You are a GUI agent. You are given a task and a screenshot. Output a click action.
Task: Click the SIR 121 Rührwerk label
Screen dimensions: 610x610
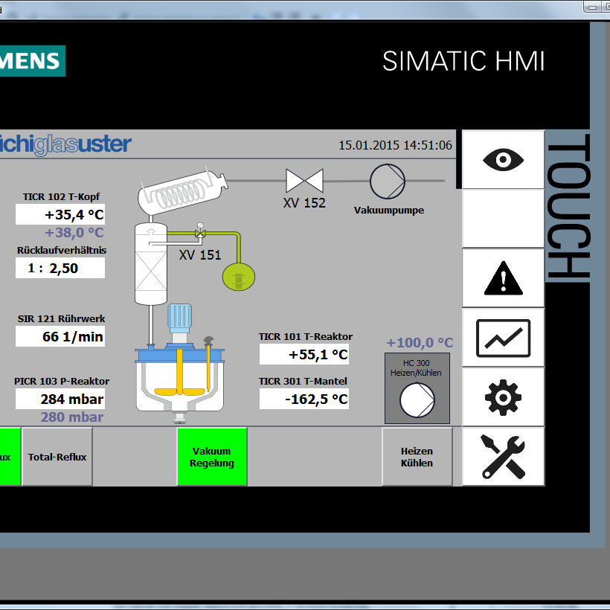click(61, 319)
